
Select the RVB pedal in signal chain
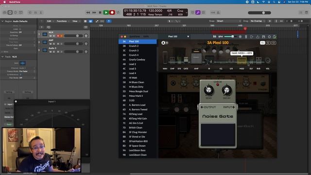tap(259, 60)
